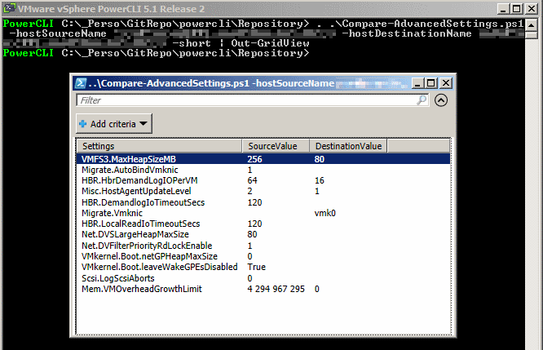Select the Migrate.Vmknic row

pyautogui.click(x=263, y=213)
